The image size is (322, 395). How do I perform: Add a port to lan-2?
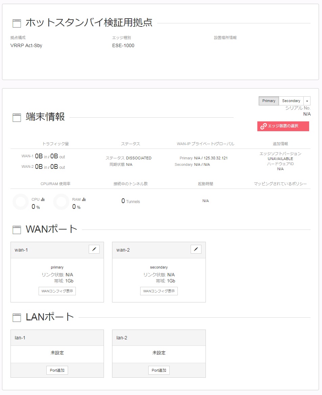pyautogui.click(x=159, y=370)
